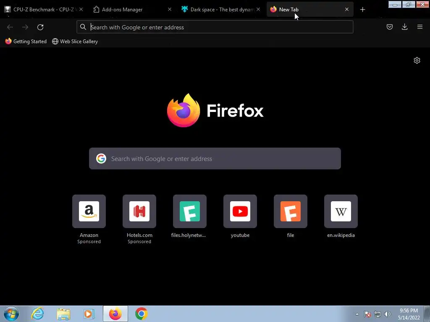Open network status tray icon

[x=378, y=314]
